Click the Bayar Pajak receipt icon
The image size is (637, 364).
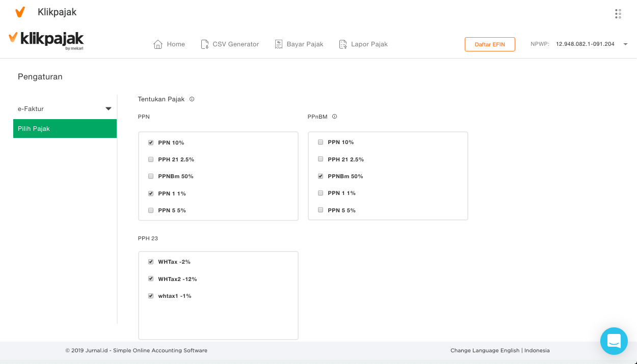278,44
